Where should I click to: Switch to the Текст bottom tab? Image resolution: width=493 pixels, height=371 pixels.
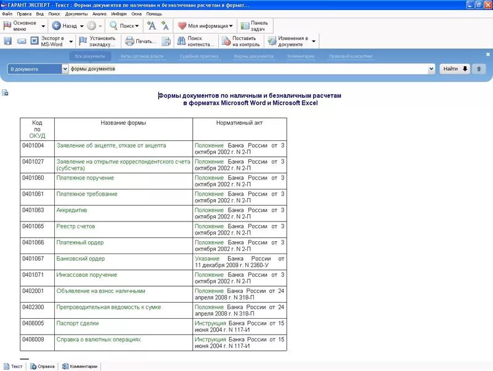point(13,366)
